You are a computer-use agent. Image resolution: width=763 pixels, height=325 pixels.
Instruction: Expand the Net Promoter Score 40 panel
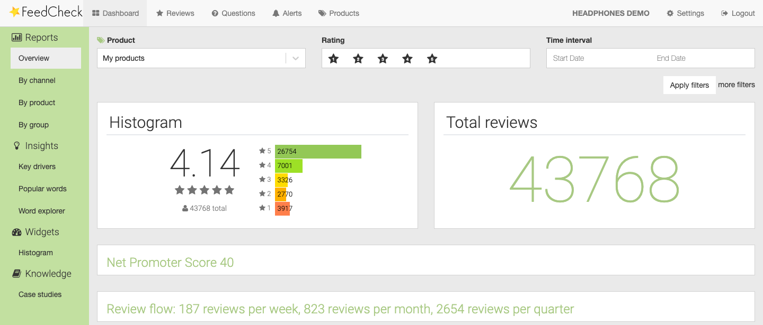[426, 260]
